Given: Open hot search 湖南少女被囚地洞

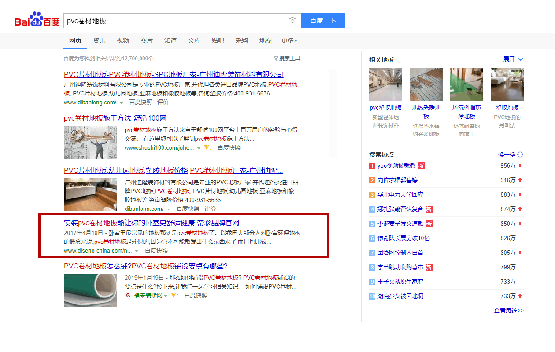Looking at the screenshot, I should [x=400, y=296].
